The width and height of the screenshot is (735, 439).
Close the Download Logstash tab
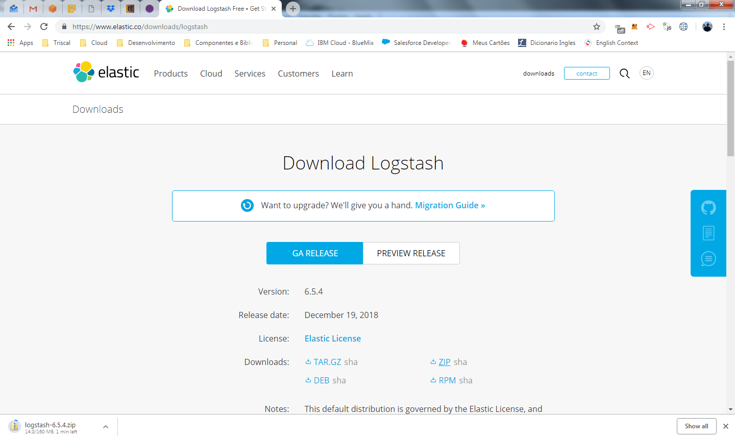(x=274, y=9)
